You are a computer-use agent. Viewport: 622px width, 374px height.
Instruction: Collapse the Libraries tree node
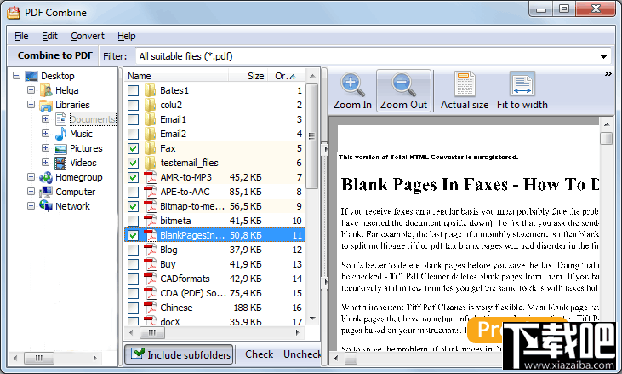[x=31, y=105]
